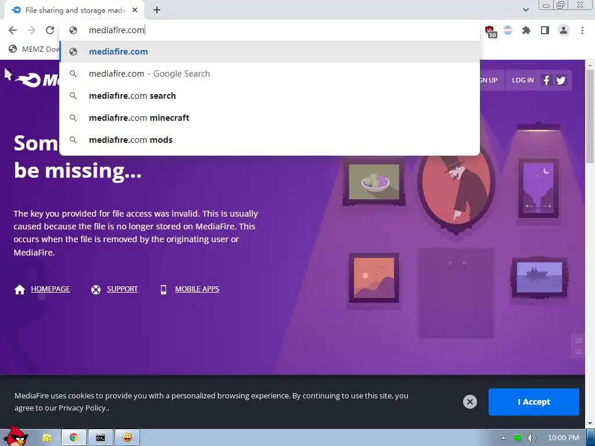Viewport: 595px width, 446px height.
Task: Click the MediaFire flame logo
Action: point(28,80)
